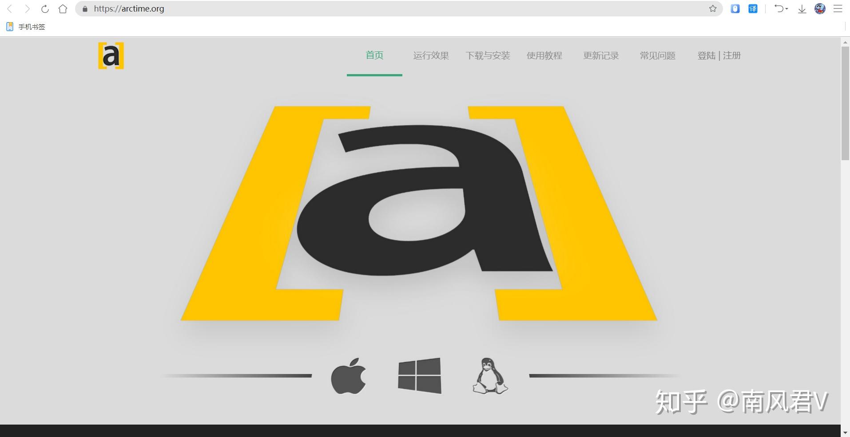Viewport: 850px width, 437px height.
Task: Open the downloads icon in the toolbar
Action: pyautogui.click(x=802, y=9)
